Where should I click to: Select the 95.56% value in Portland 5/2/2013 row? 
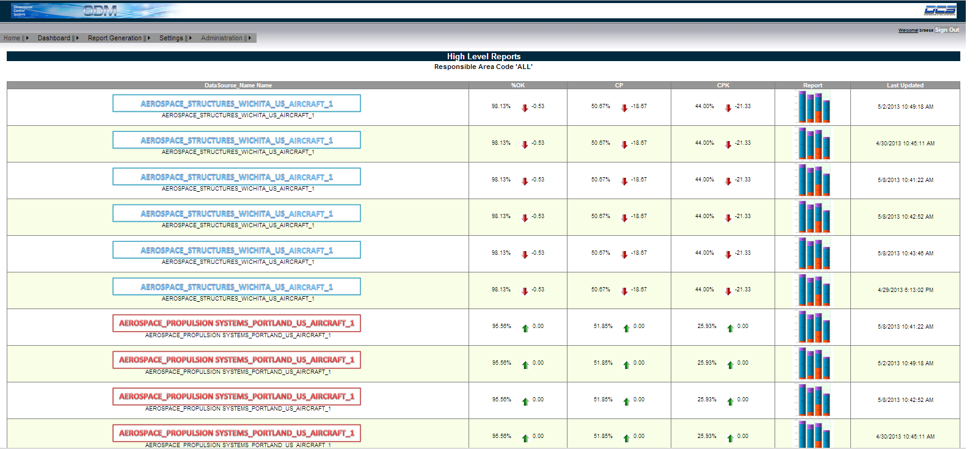click(x=502, y=363)
